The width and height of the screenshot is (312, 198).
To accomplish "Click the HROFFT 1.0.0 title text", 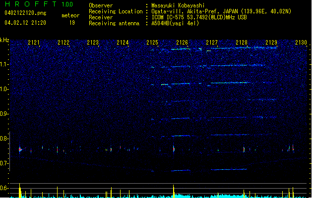I will pyautogui.click(x=39, y=4).
